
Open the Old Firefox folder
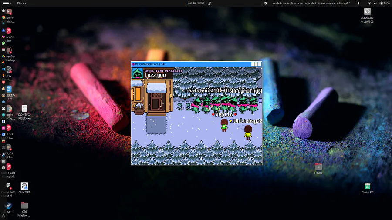tap(24, 209)
